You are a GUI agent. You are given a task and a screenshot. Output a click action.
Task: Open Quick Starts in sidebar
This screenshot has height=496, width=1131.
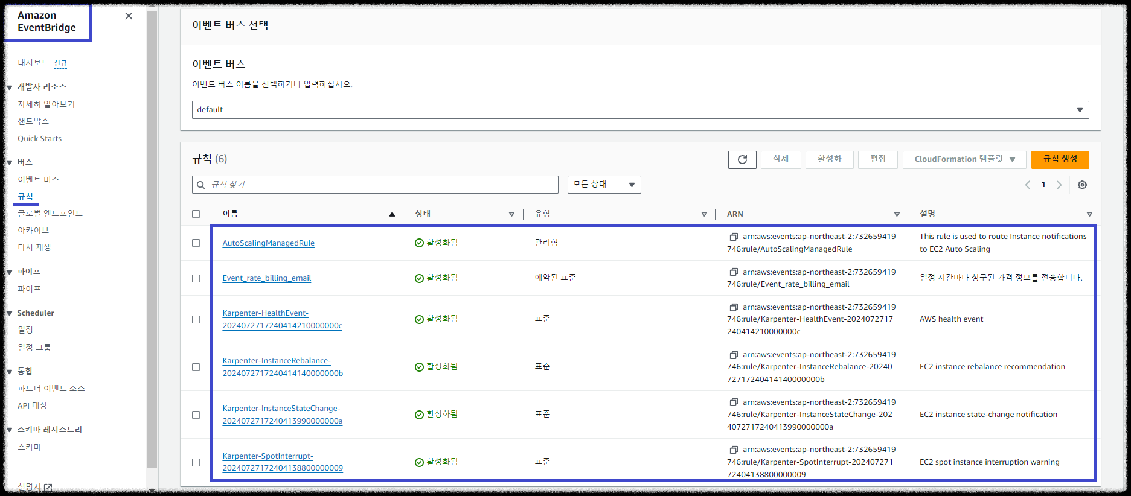[x=39, y=139]
